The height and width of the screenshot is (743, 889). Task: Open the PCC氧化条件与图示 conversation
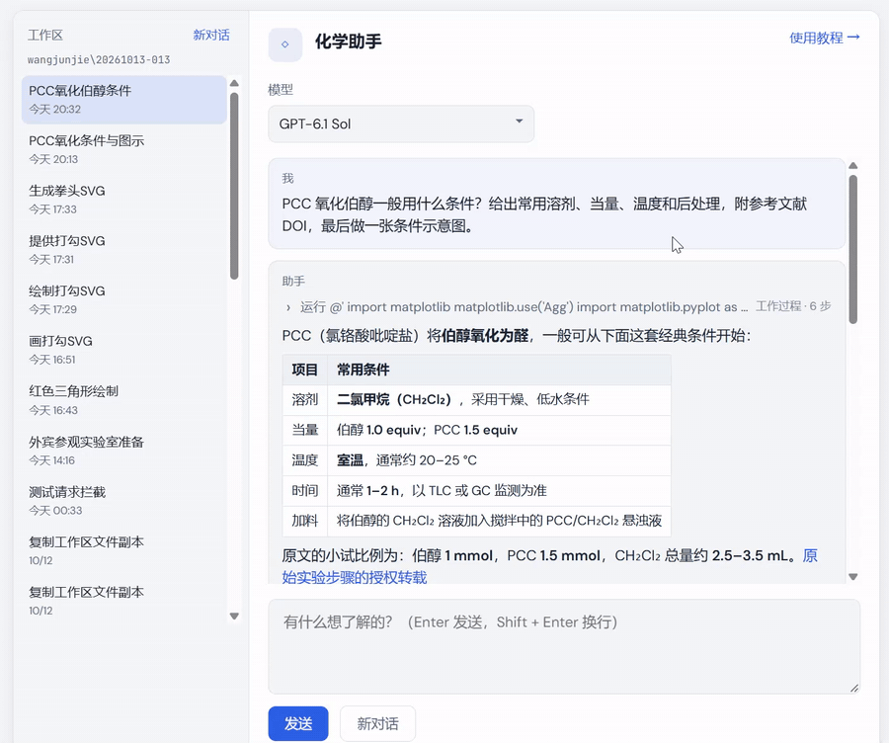pyautogui.click(x=124, y=150)
